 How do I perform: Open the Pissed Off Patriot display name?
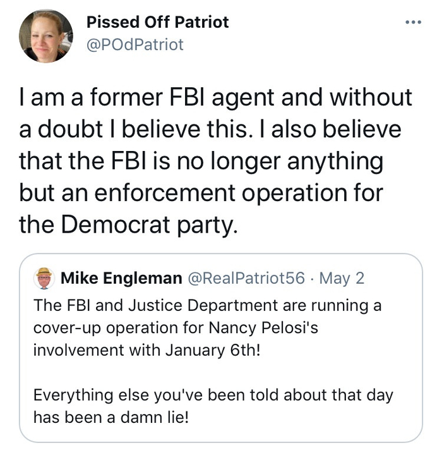[x=157, y=23]
